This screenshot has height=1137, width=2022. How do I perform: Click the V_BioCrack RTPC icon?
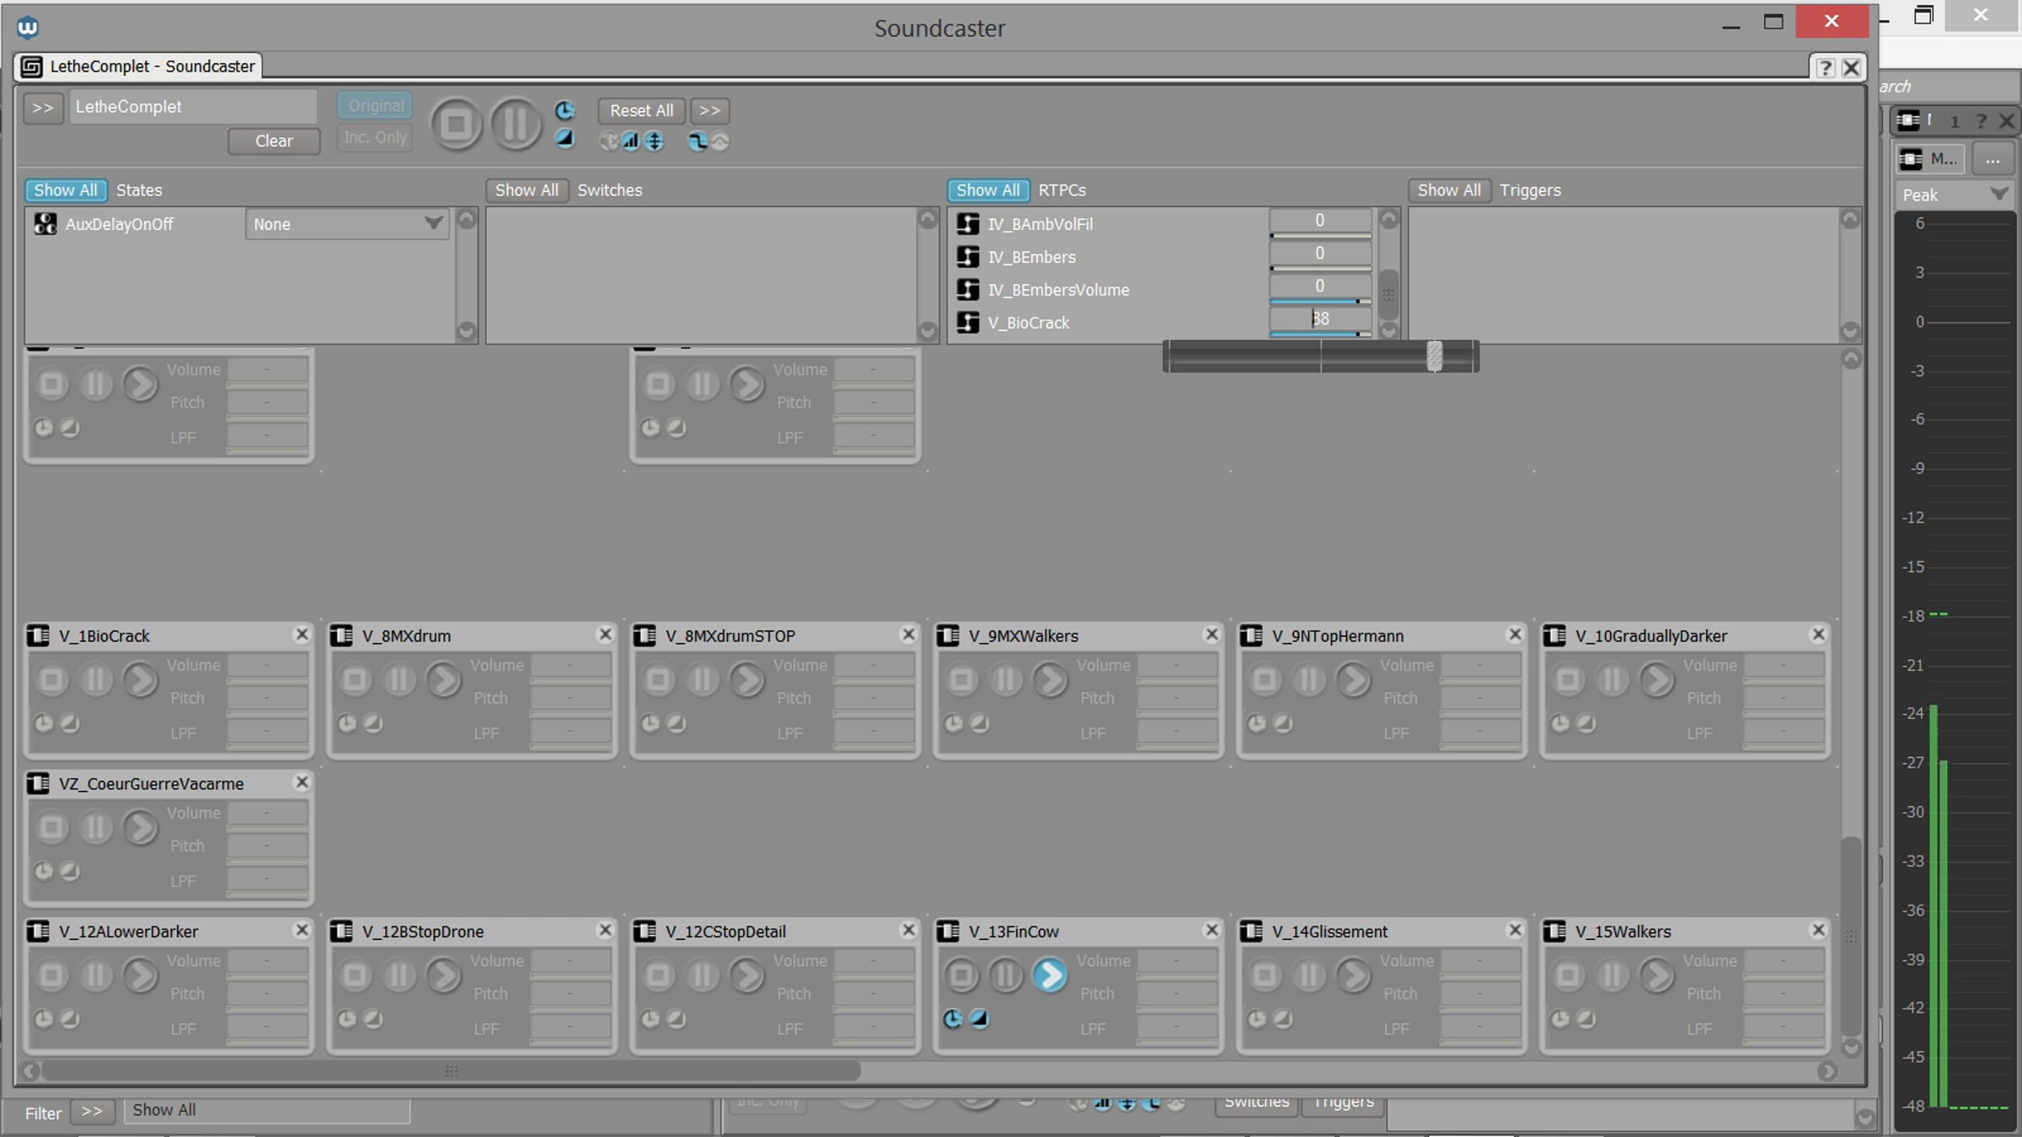968,323
